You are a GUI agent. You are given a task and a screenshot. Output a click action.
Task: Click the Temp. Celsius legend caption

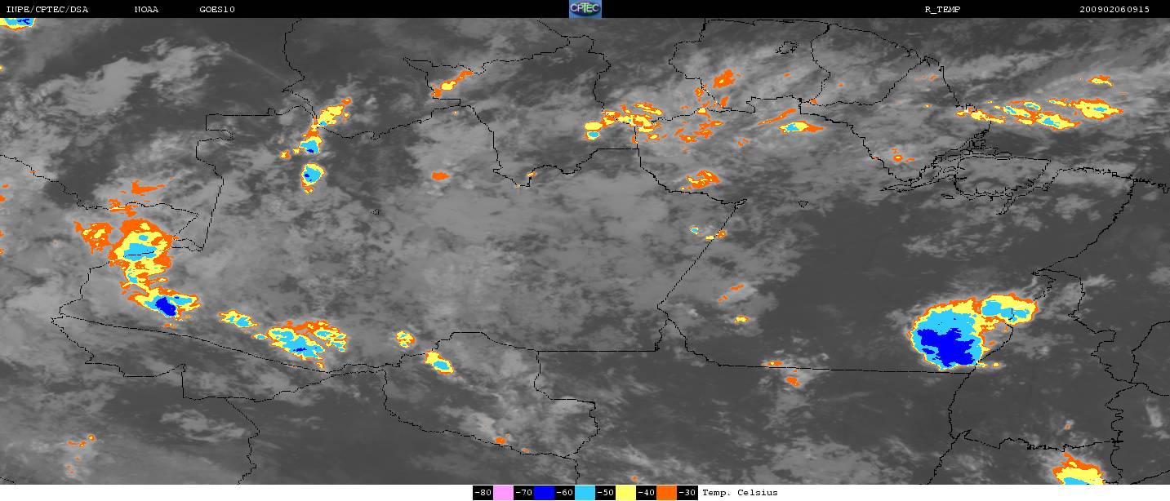740,493
